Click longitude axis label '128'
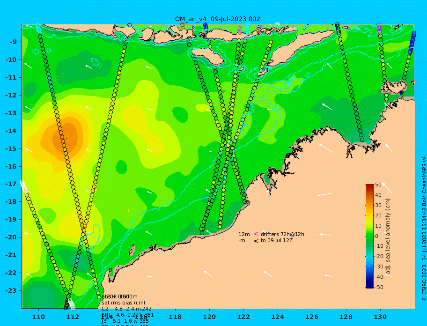 click(346, 317)
